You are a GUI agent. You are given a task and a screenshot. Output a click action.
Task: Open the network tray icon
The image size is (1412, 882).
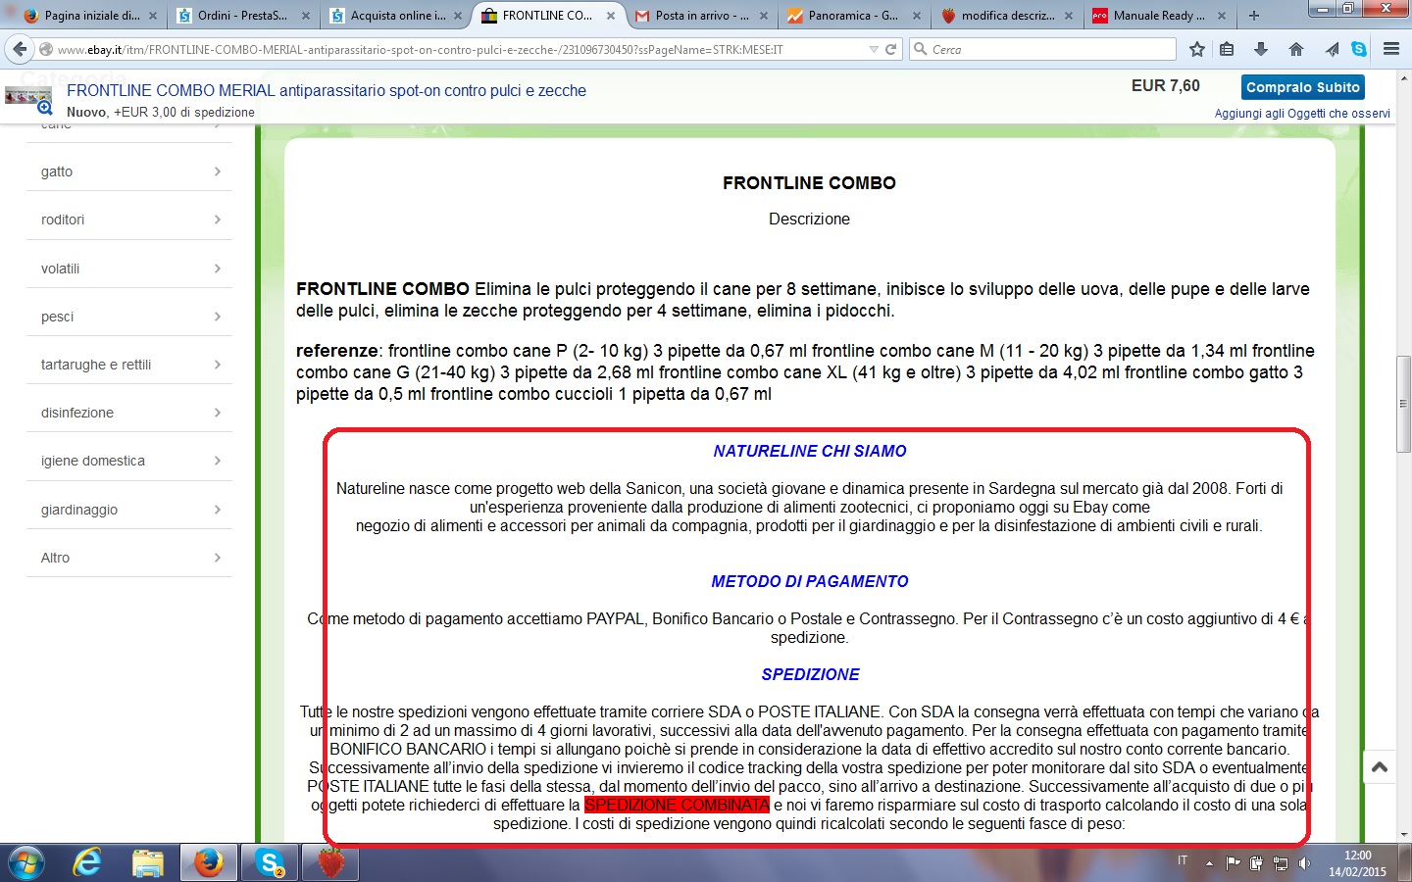[x=1280, y=863]
